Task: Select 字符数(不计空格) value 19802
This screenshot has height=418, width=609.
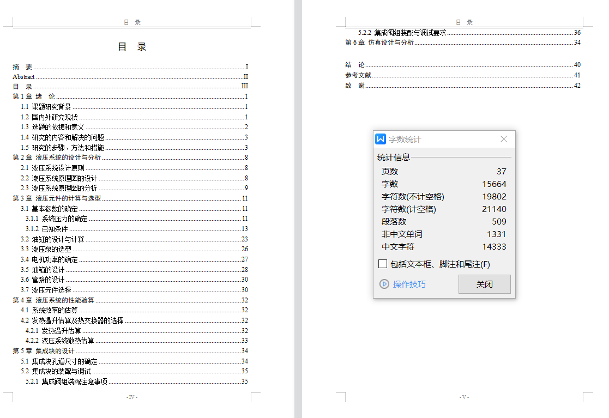Action: [494, 196]
